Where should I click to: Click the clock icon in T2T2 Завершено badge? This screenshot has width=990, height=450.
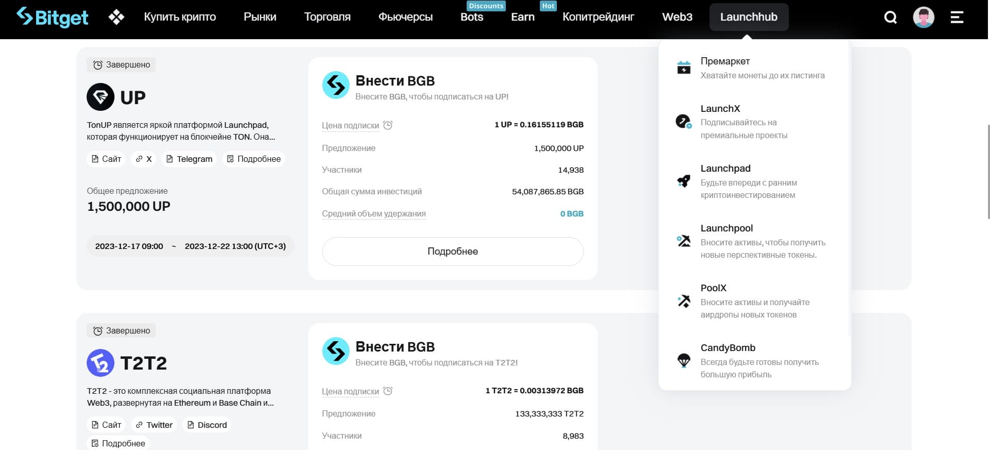coord(97,331)
